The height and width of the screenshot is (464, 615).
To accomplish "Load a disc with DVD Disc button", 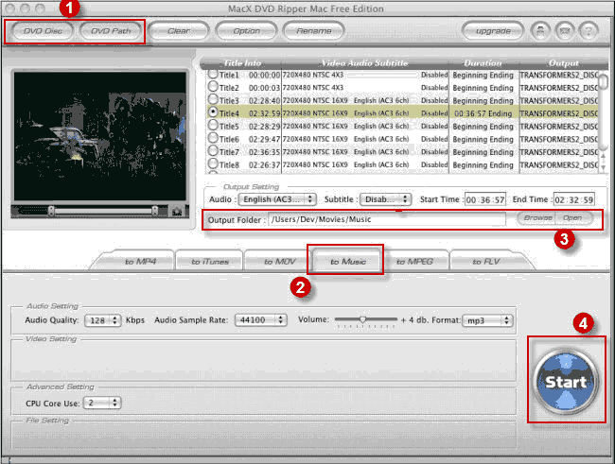I will pos(43,31).
